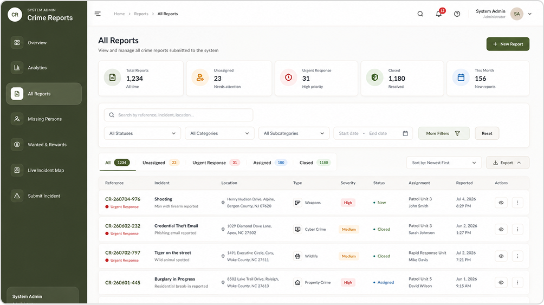544x305 pixels.
Task: Go to Missing Persons sidebar icon
Action: click(17, 119)
